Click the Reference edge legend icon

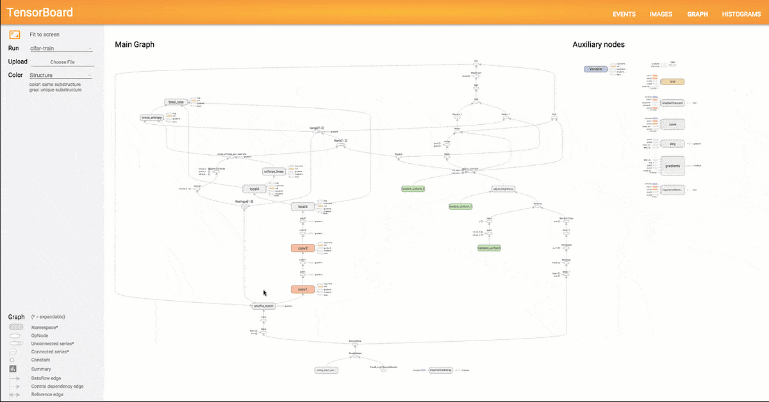pos(15,394)
